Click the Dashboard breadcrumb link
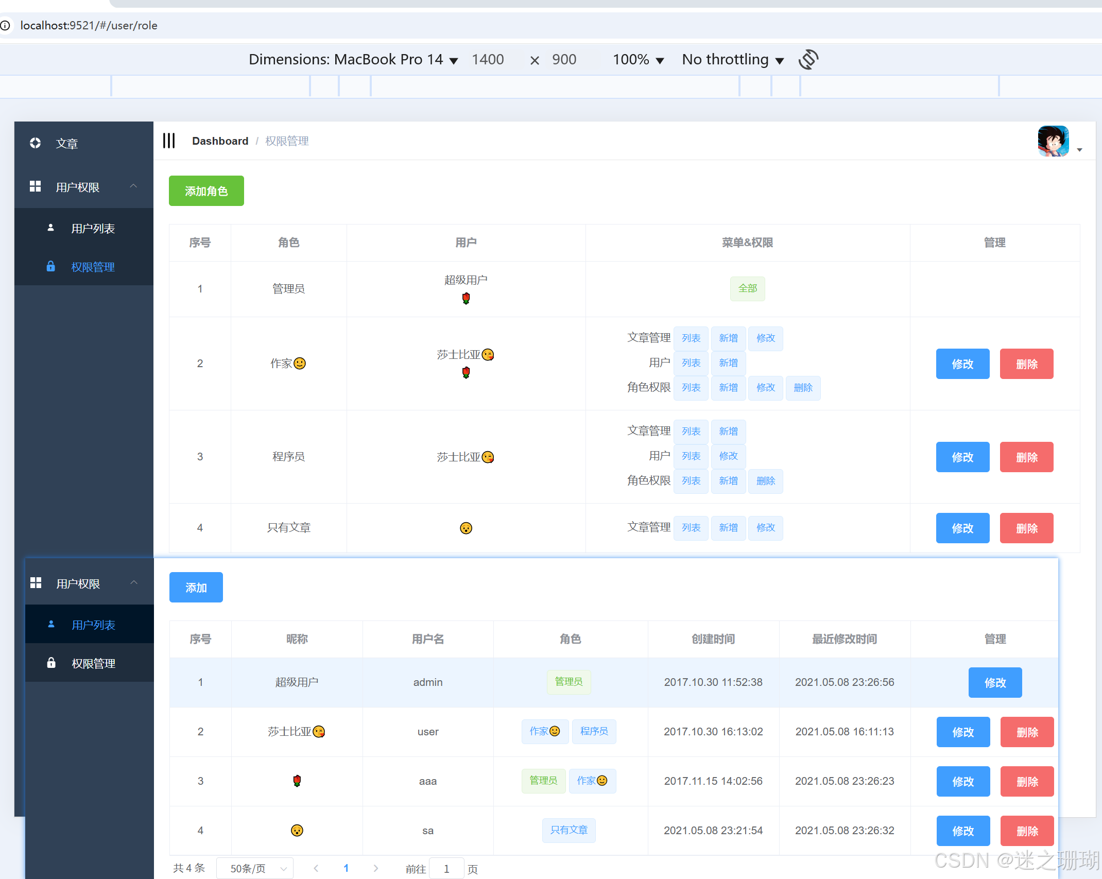 point(220,141)
